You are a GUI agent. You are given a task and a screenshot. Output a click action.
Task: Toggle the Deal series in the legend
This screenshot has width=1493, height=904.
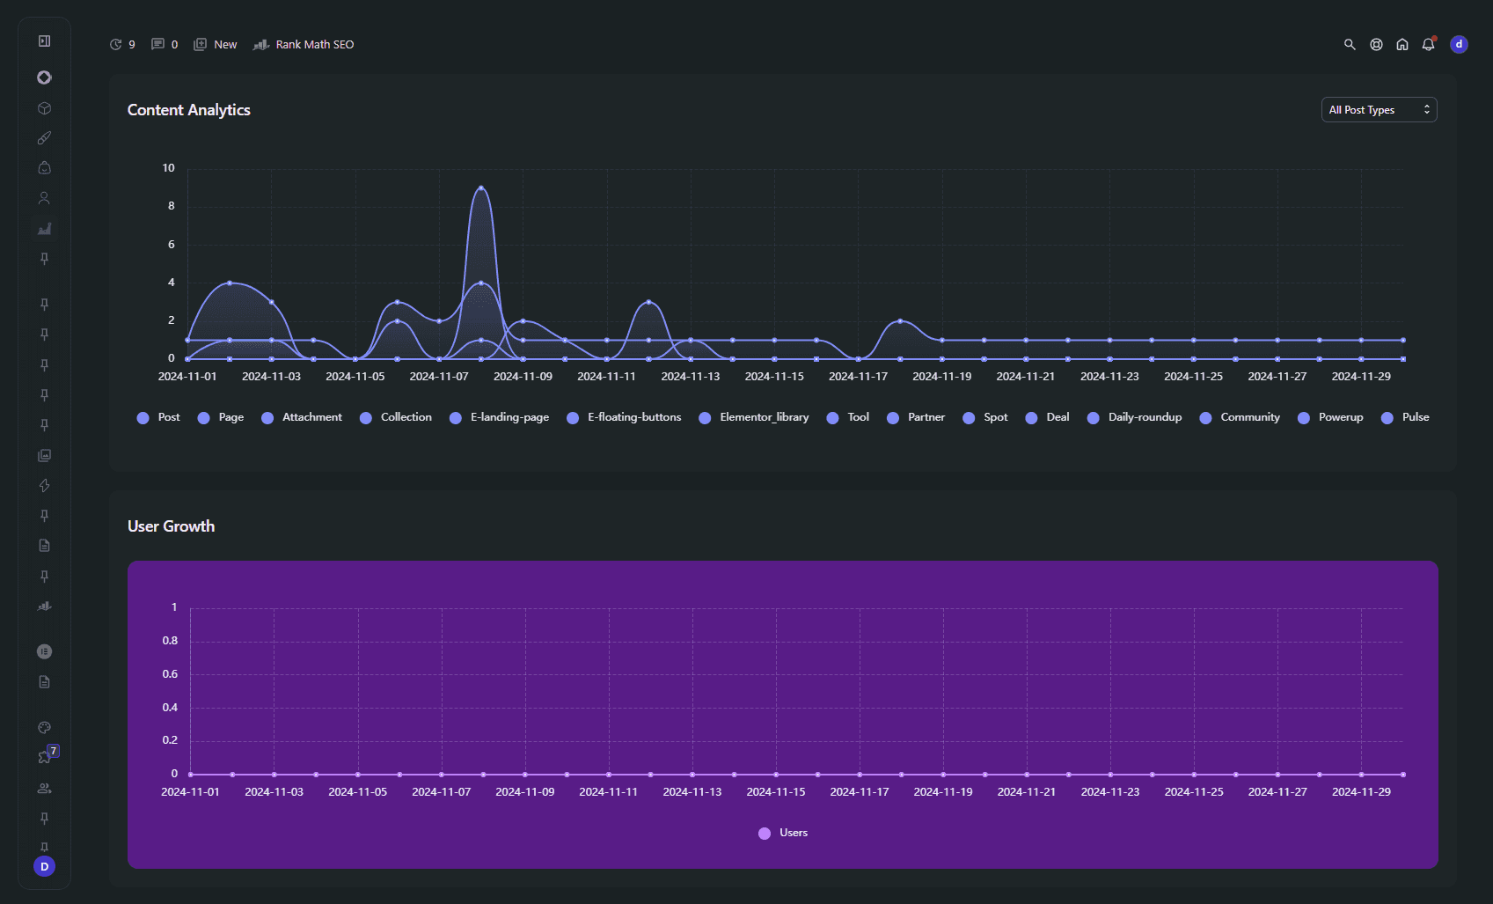(1047, 417)
